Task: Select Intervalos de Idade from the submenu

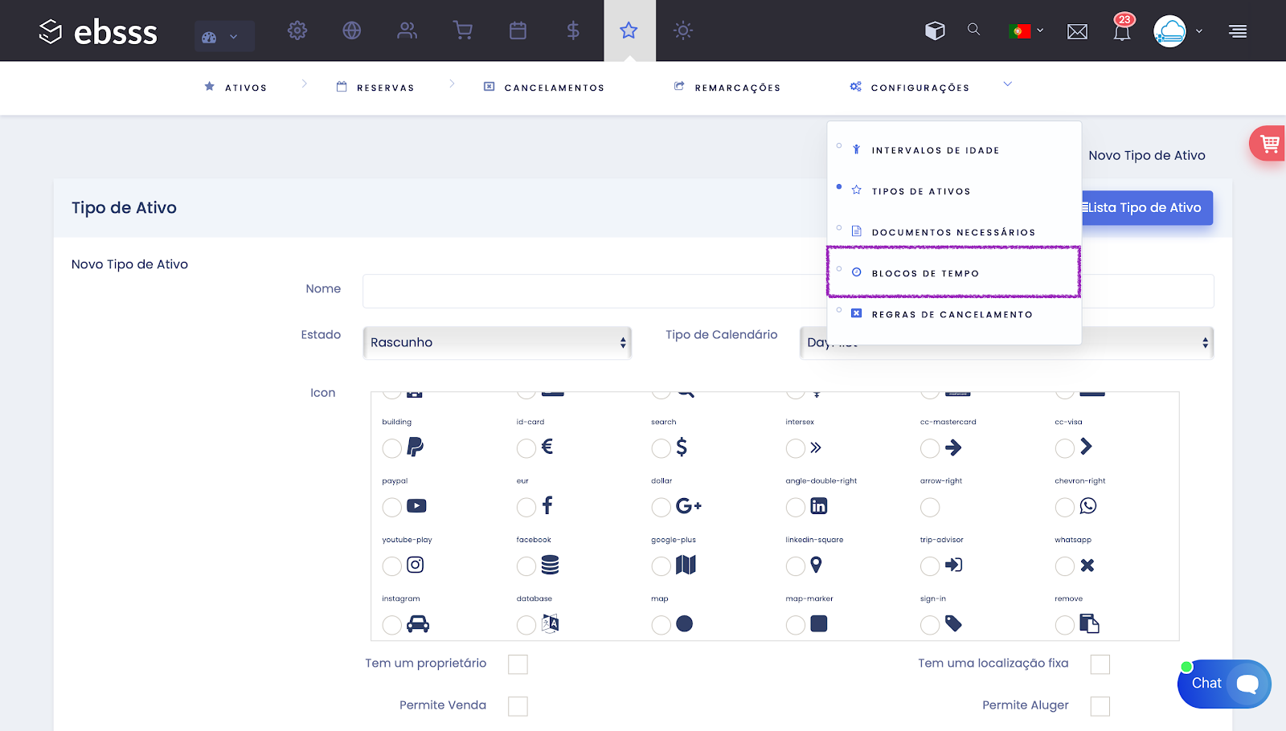Action: [954, 150]
